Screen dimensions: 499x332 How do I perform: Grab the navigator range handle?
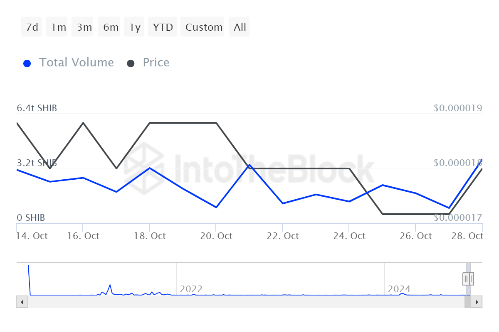pos(468,278)
